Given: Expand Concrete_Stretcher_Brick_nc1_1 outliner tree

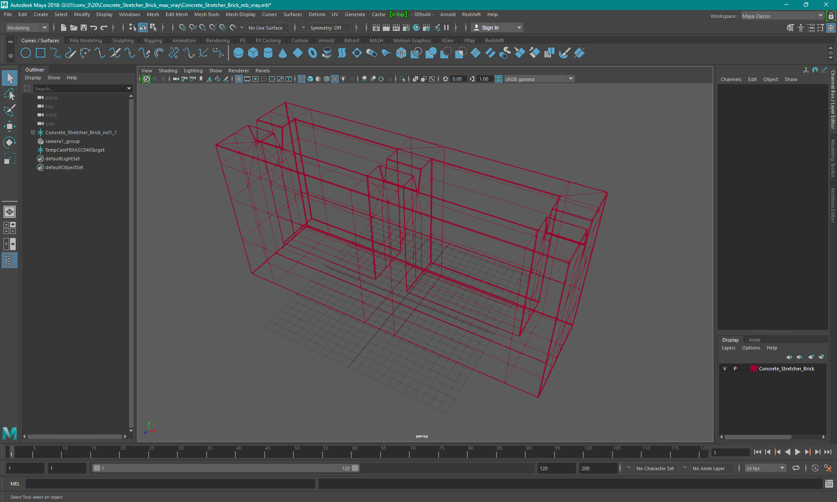Looking at the screenshot, I should click(32, 132).
